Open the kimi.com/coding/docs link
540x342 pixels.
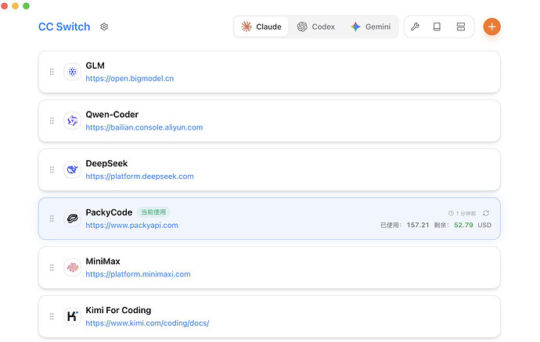[147, 323]
